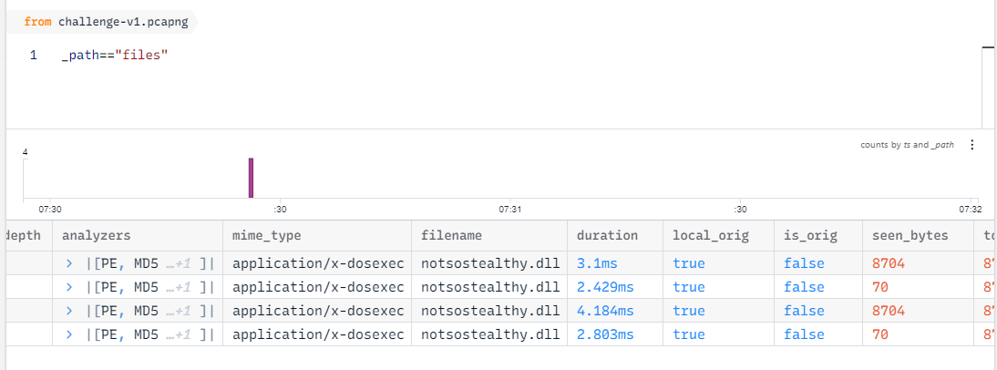Viewport: 997px width, 370px height.
Task: Select the challenge-v1.pcapng source pill
Action: point(106,22)
